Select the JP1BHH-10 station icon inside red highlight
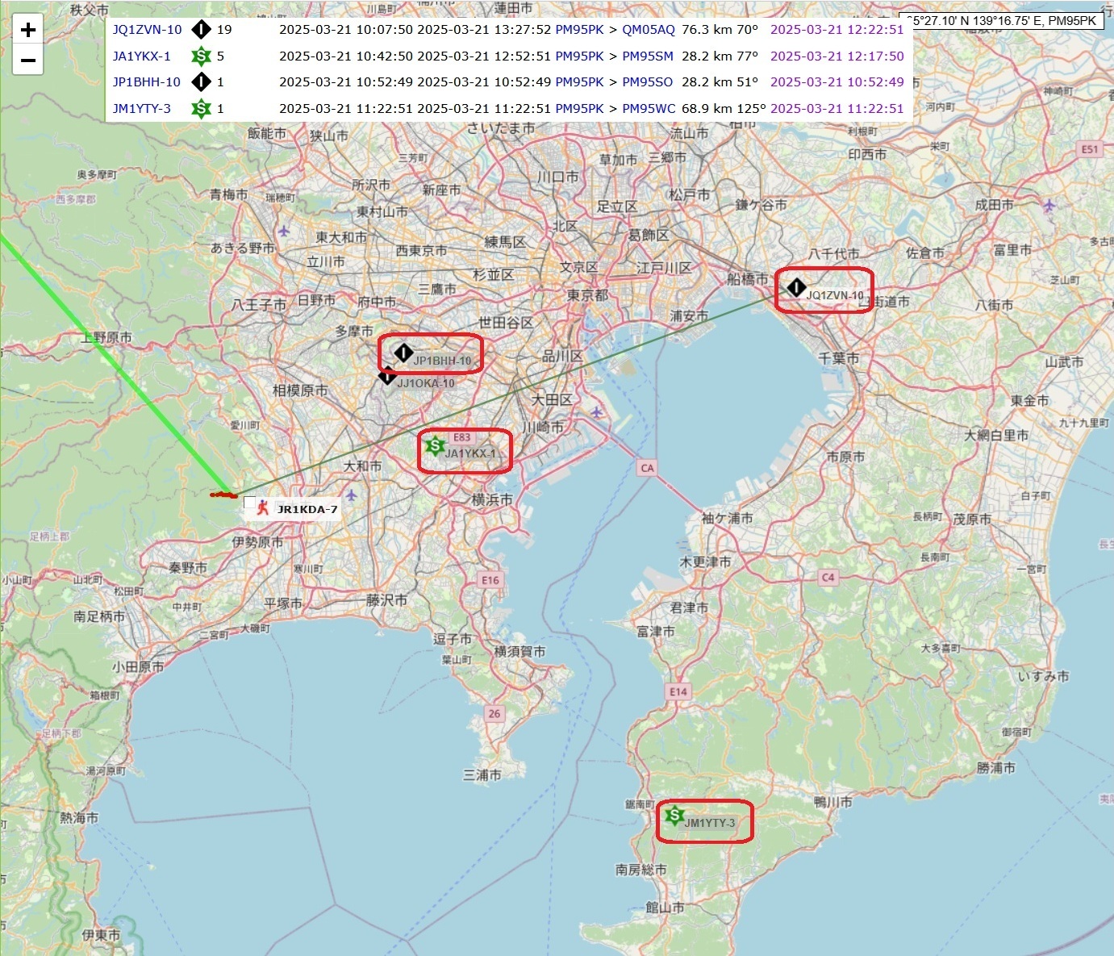This screenshot has height=956, width=1114. (403, 353)
